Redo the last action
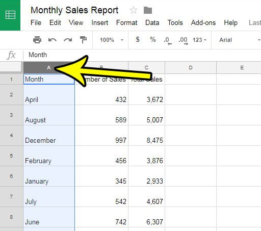This screenshot has height=231, width=261. pyautogui.click(x=68, y=40)
